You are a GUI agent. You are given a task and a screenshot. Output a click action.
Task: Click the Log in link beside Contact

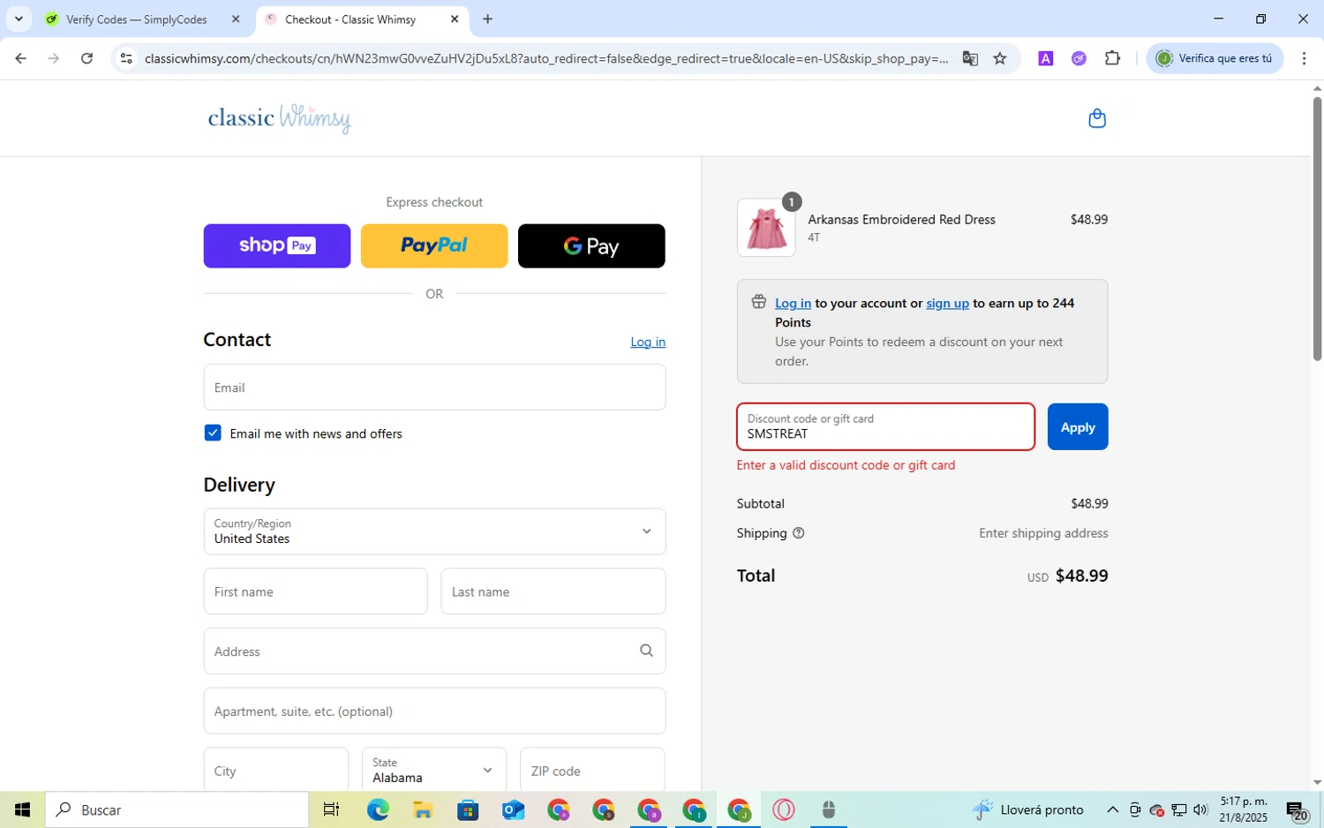pos(648,342)
